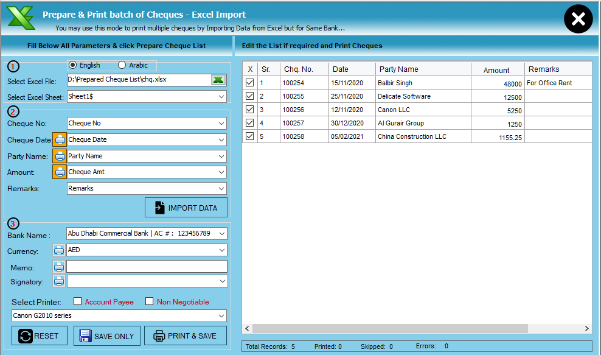Uncheck the row for cheque 100256
The width and height of the screenshot is (601, 355).
pyautogui.click(x=249, y=109)
